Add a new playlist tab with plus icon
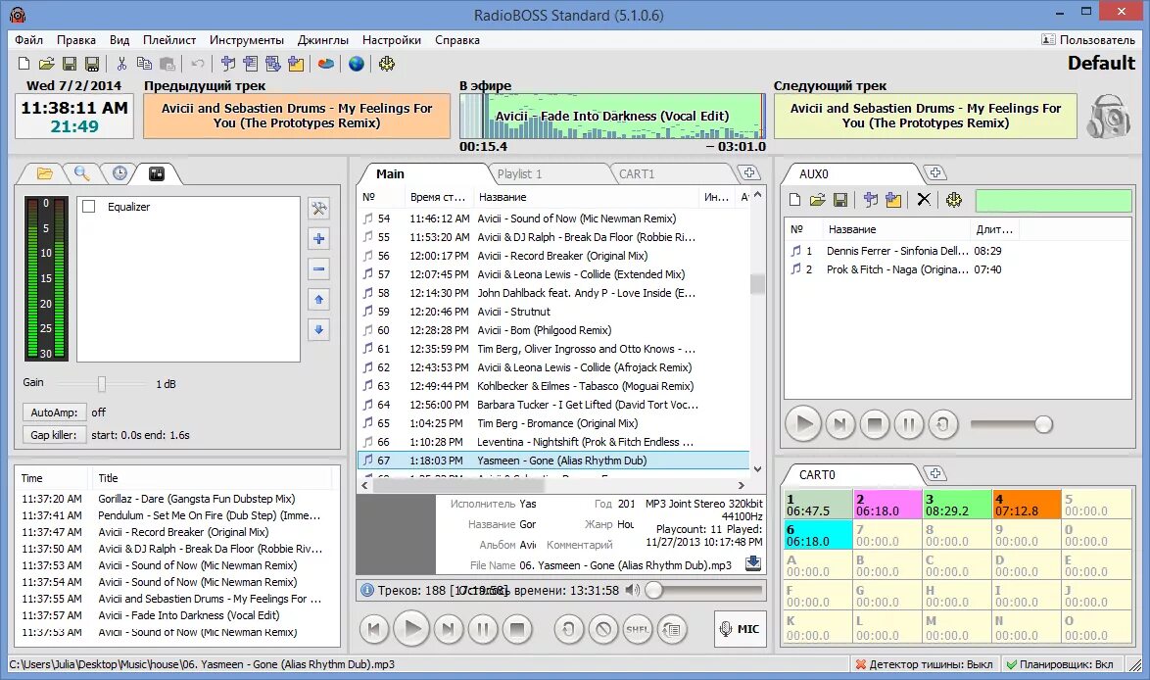 748,173
